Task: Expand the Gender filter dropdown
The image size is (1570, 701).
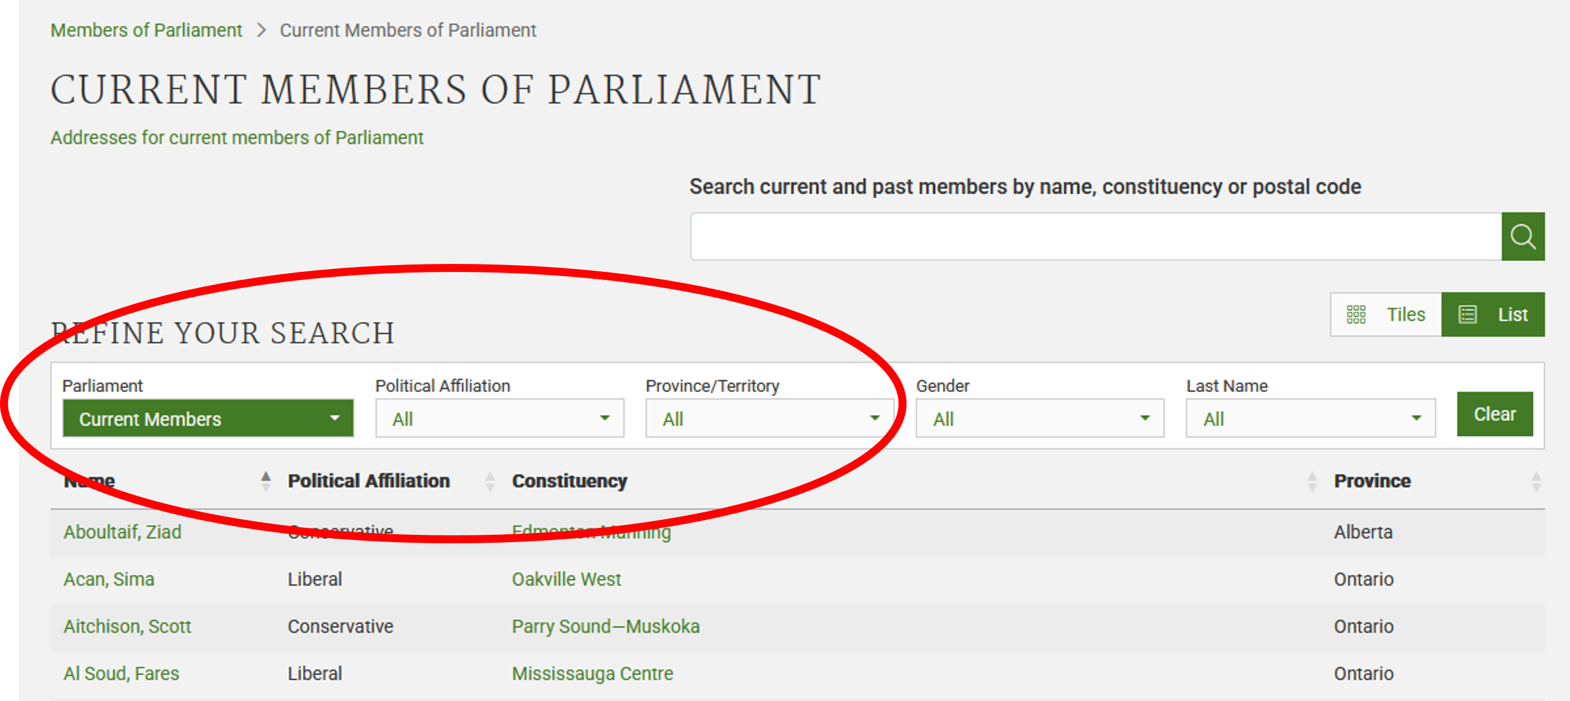Action: 1039,418
